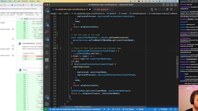Toggle the primary side bar layout icon
198x111 pixels.
point(164,5)
